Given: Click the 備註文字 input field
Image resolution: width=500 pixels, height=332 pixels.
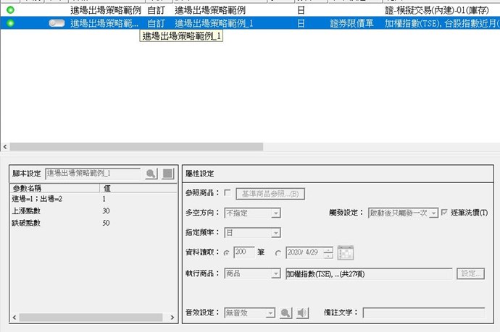Looking at the screenshot, I should click(423, 313).
